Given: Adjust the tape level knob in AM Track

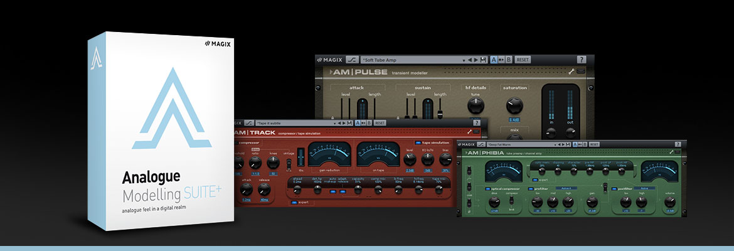Looking at the screenshot, I should [x=410, y=159].
